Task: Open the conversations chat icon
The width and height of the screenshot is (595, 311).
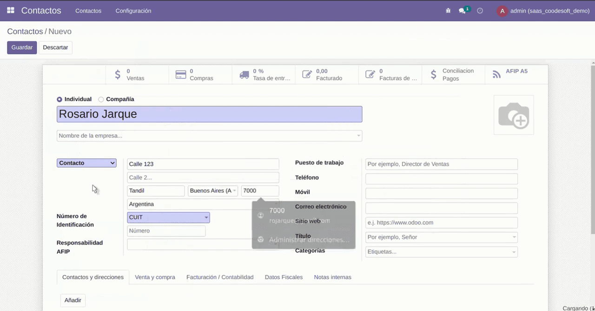Action: pyautogui.click(x=462, y=11)
